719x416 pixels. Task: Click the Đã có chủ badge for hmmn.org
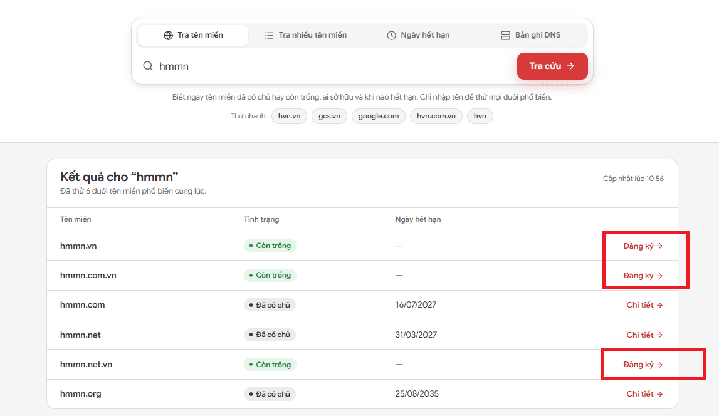pos(270,394)
